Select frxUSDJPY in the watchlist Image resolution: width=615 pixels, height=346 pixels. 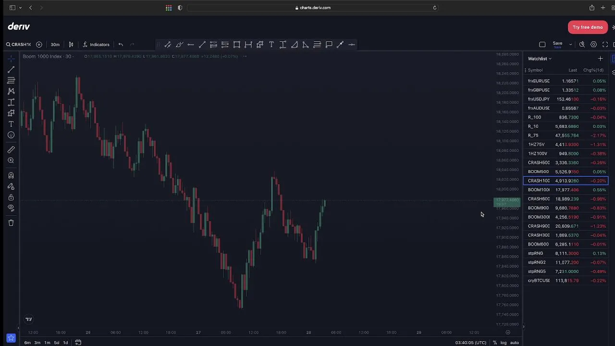pos(566,99)
